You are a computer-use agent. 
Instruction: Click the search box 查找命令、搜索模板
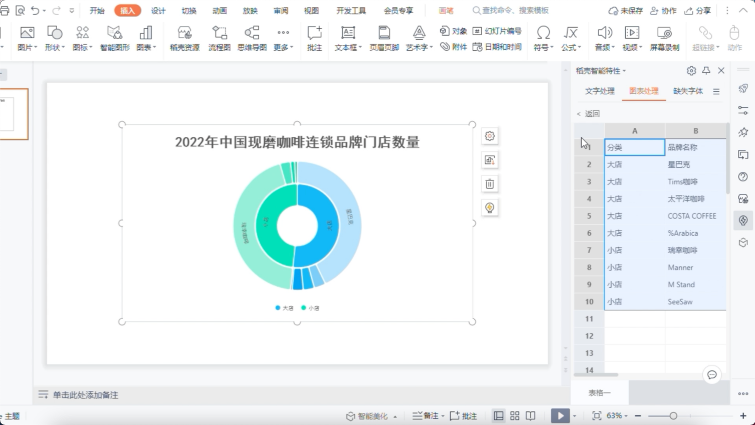[511, 11]
